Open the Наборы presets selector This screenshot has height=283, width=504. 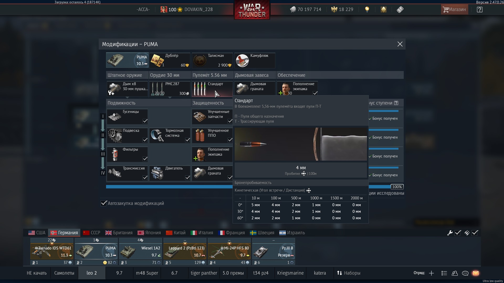pos(348,273)
